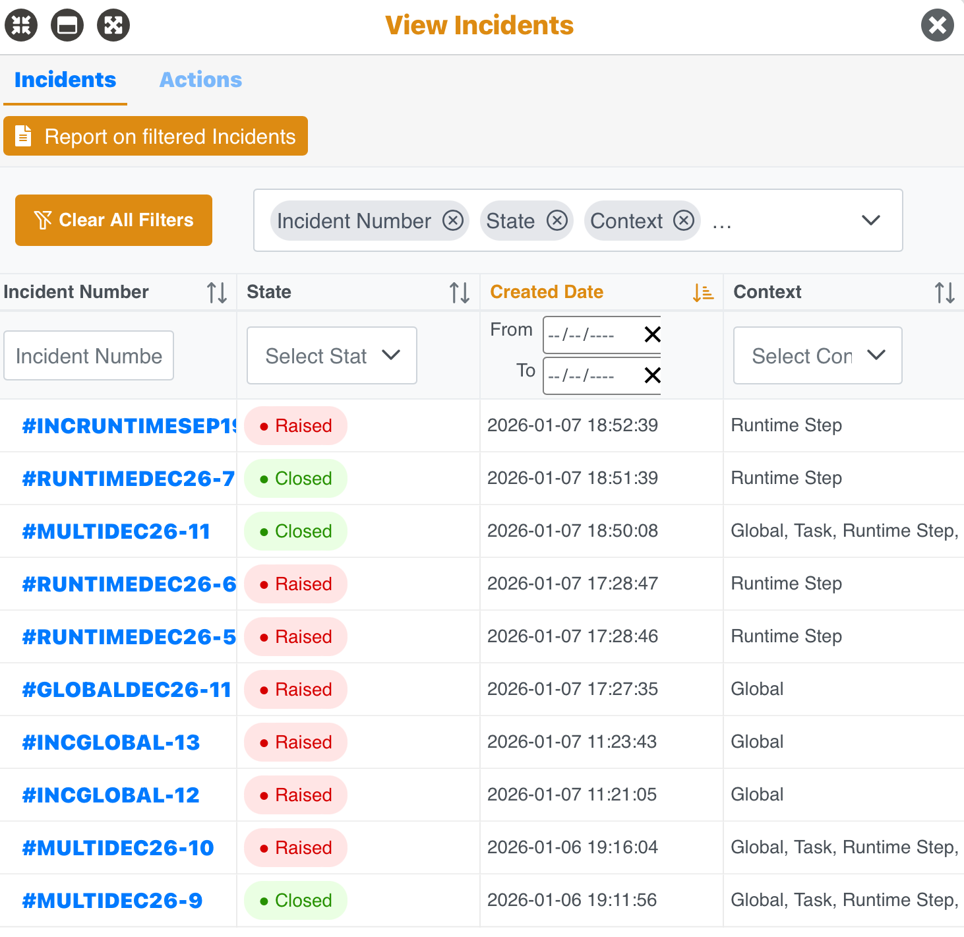Click the collapse window icon in header
964x937 pixels.
pos(21,25)
